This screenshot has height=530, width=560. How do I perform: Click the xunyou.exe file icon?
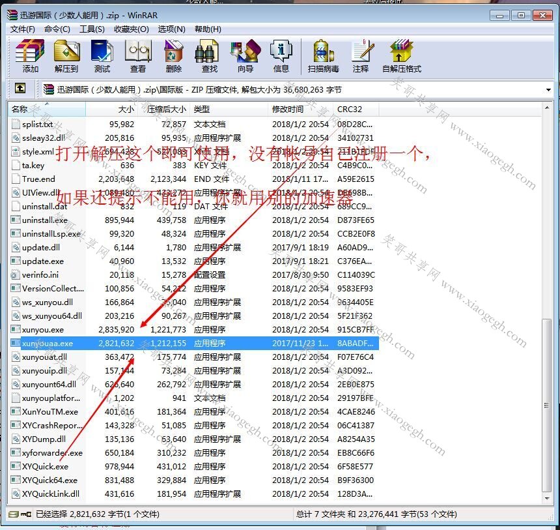(x=16, y=329)
